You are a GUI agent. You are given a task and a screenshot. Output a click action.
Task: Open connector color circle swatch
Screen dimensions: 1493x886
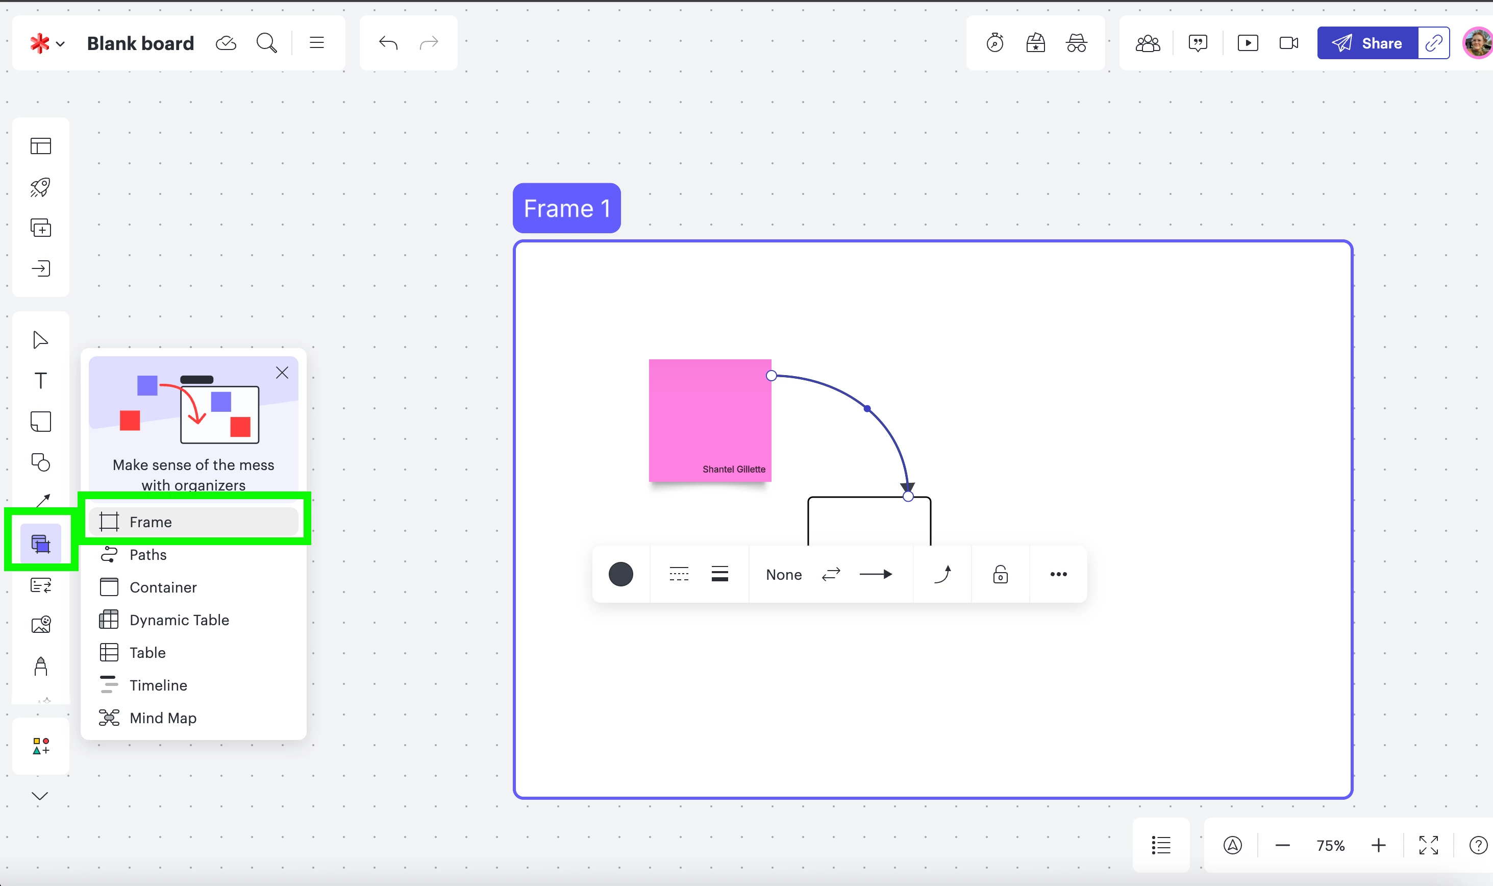pyautogui.click(x=620, y=574)
